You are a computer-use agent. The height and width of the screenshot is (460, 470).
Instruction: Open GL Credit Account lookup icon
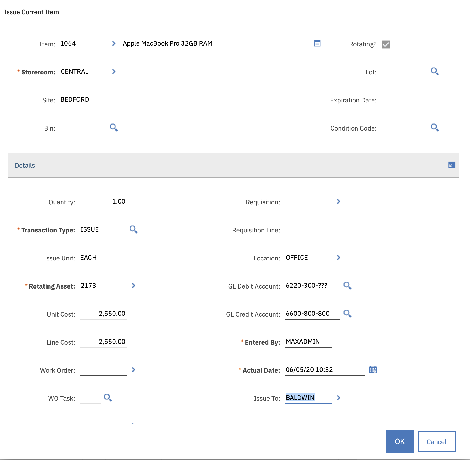click(347, 314)
